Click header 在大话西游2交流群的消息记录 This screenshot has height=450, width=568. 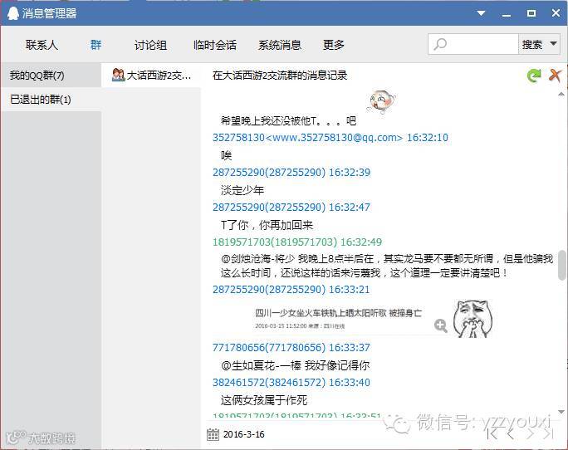pos(280,76)
